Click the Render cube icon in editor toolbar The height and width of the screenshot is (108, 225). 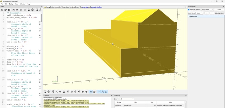point(33,10)
